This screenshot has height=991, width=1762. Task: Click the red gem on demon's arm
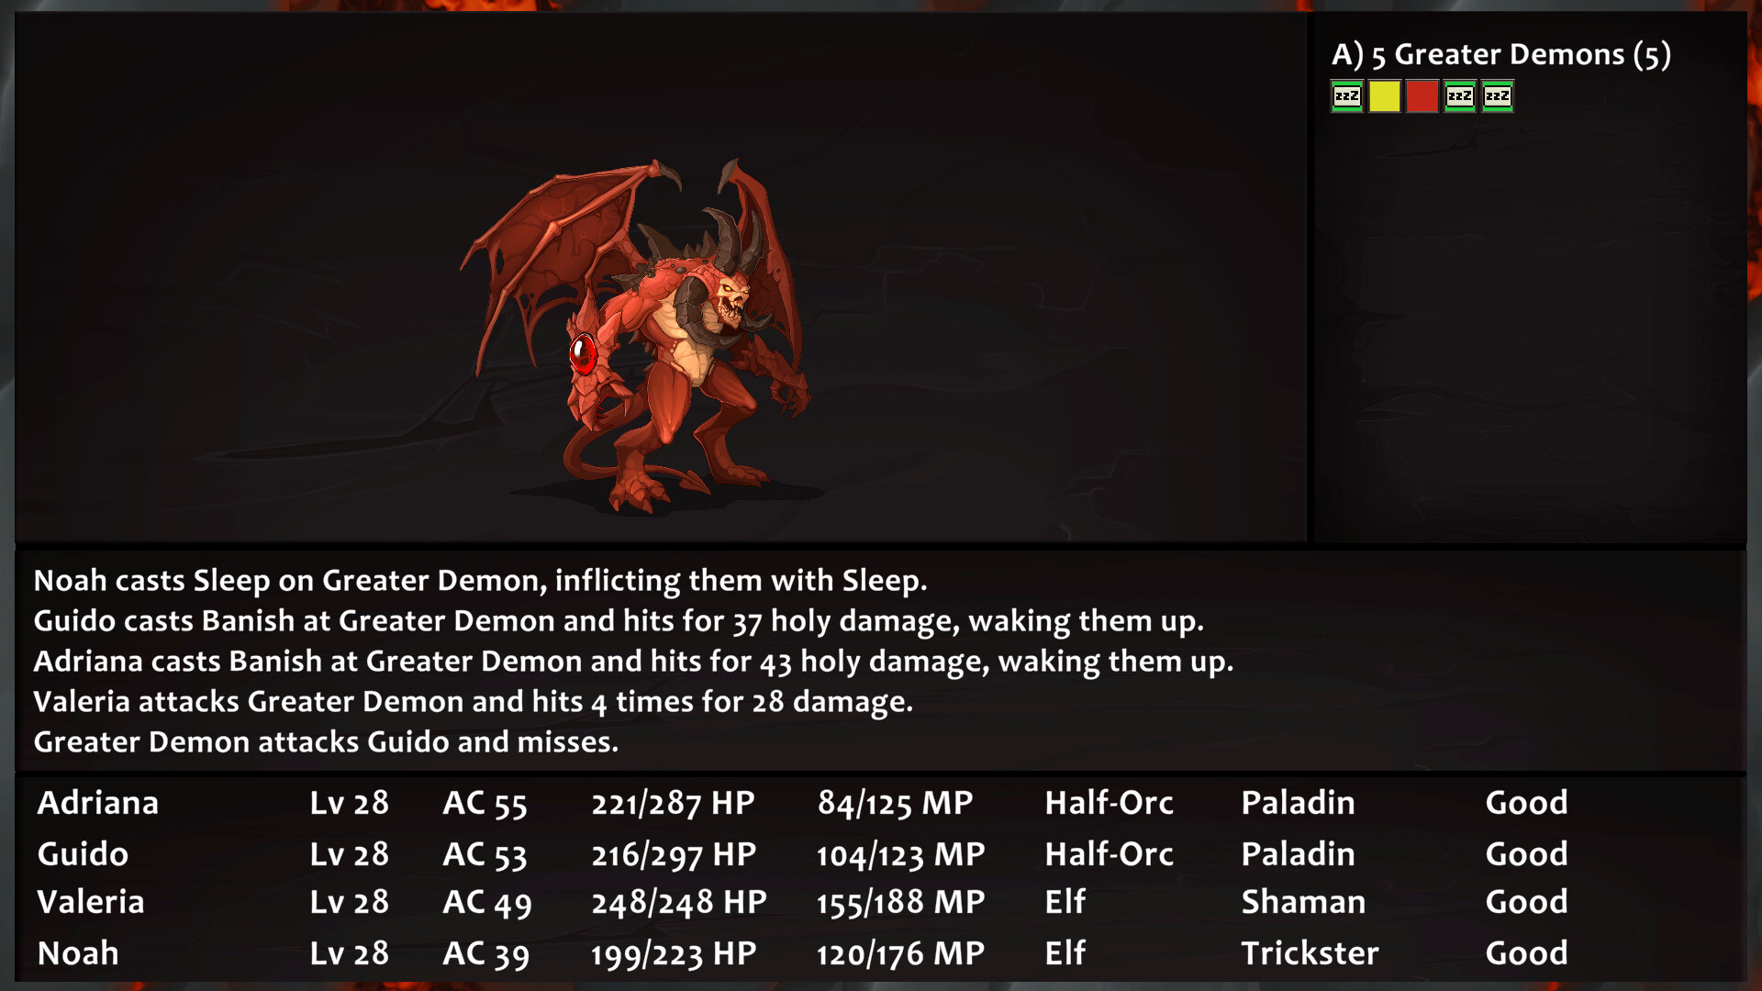(x=583, y=353)
